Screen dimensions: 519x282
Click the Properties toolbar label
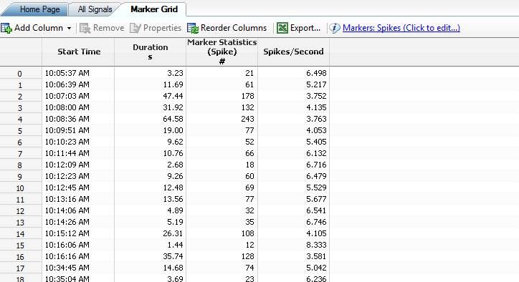[x=162, y=28]
